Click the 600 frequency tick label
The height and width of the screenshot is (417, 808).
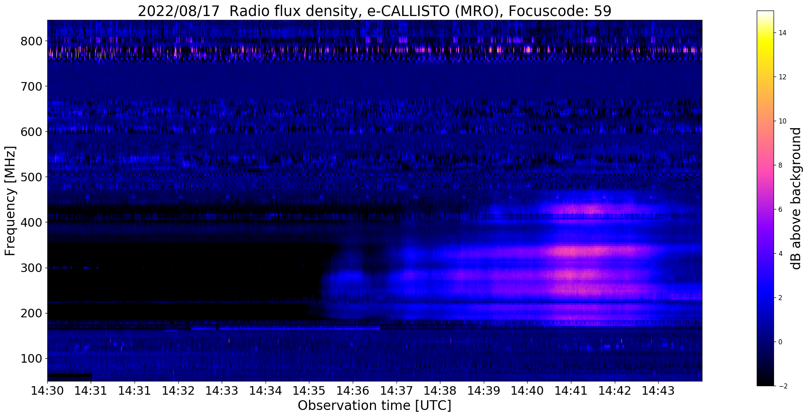[x=31, y=132]
